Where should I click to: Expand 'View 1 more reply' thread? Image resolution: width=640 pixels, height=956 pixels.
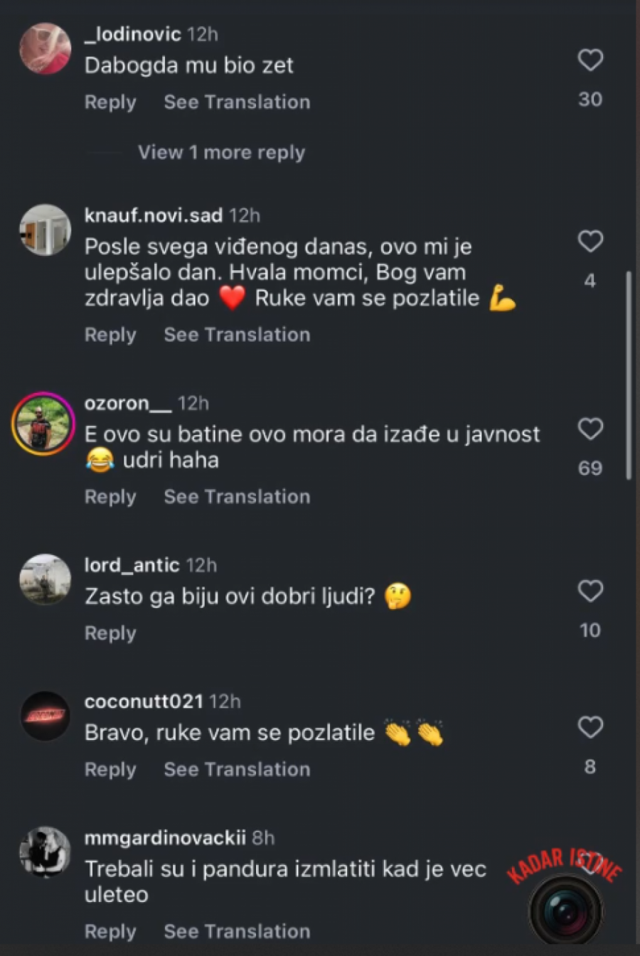pyautogui.click(x=221, y=153)
